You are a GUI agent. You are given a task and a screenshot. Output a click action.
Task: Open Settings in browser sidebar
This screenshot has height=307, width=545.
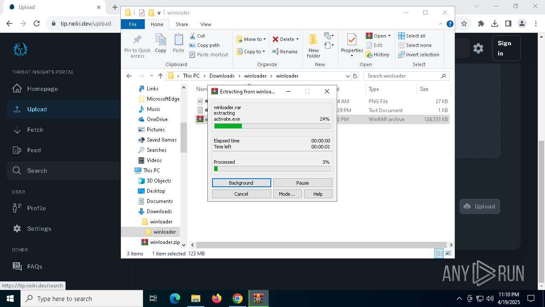(64, 229)
